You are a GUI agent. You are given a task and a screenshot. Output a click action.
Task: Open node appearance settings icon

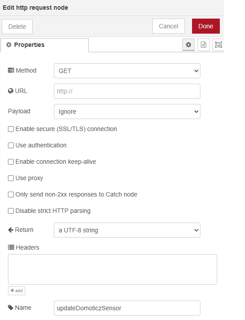click(218, 45)
